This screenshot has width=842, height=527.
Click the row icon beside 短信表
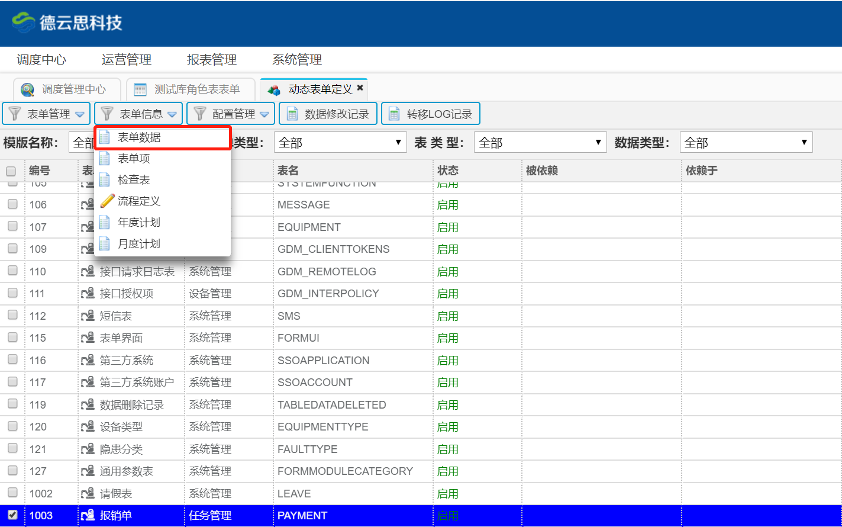(88, 316)
